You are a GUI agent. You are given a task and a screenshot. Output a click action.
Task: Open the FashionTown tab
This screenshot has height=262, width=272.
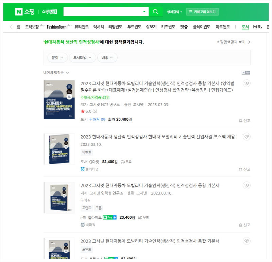(x=56, y=27)
